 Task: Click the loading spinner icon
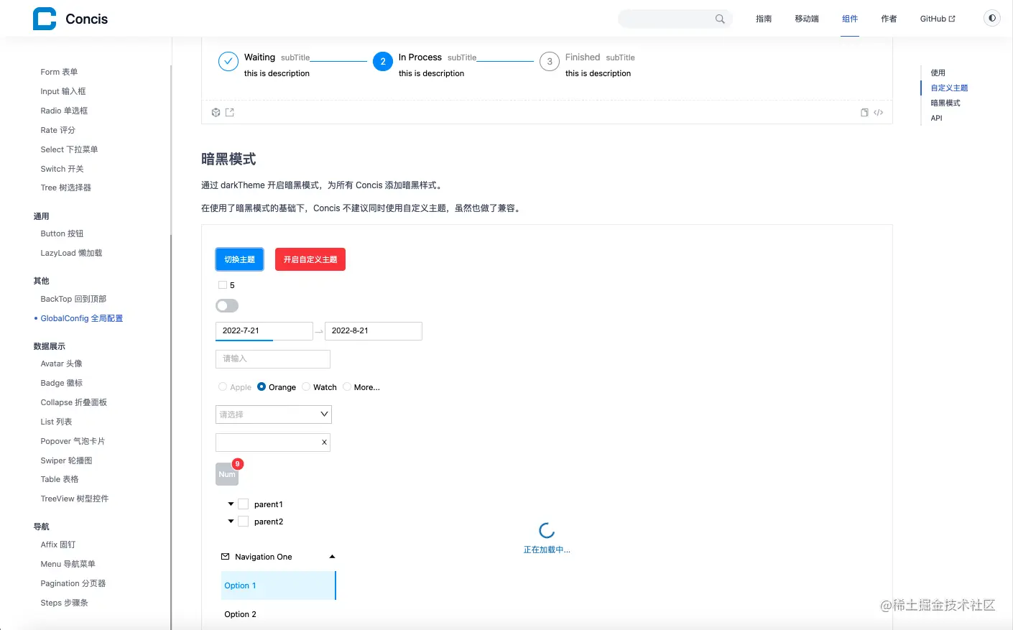point(547,531)
